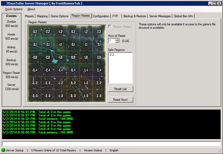Open the Quick Options menu

pos(14,9)
